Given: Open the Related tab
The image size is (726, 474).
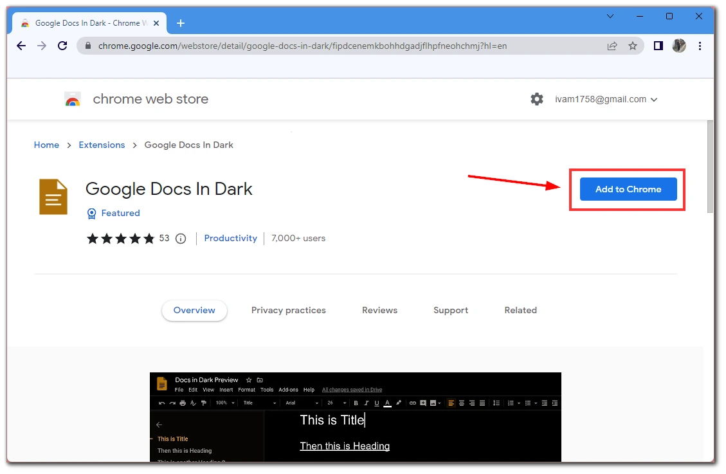Looking at the screenshot, I should [521, 310].
